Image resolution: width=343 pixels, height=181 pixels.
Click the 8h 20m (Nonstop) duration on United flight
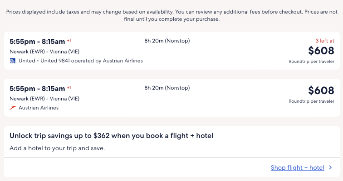pos(167,41)
